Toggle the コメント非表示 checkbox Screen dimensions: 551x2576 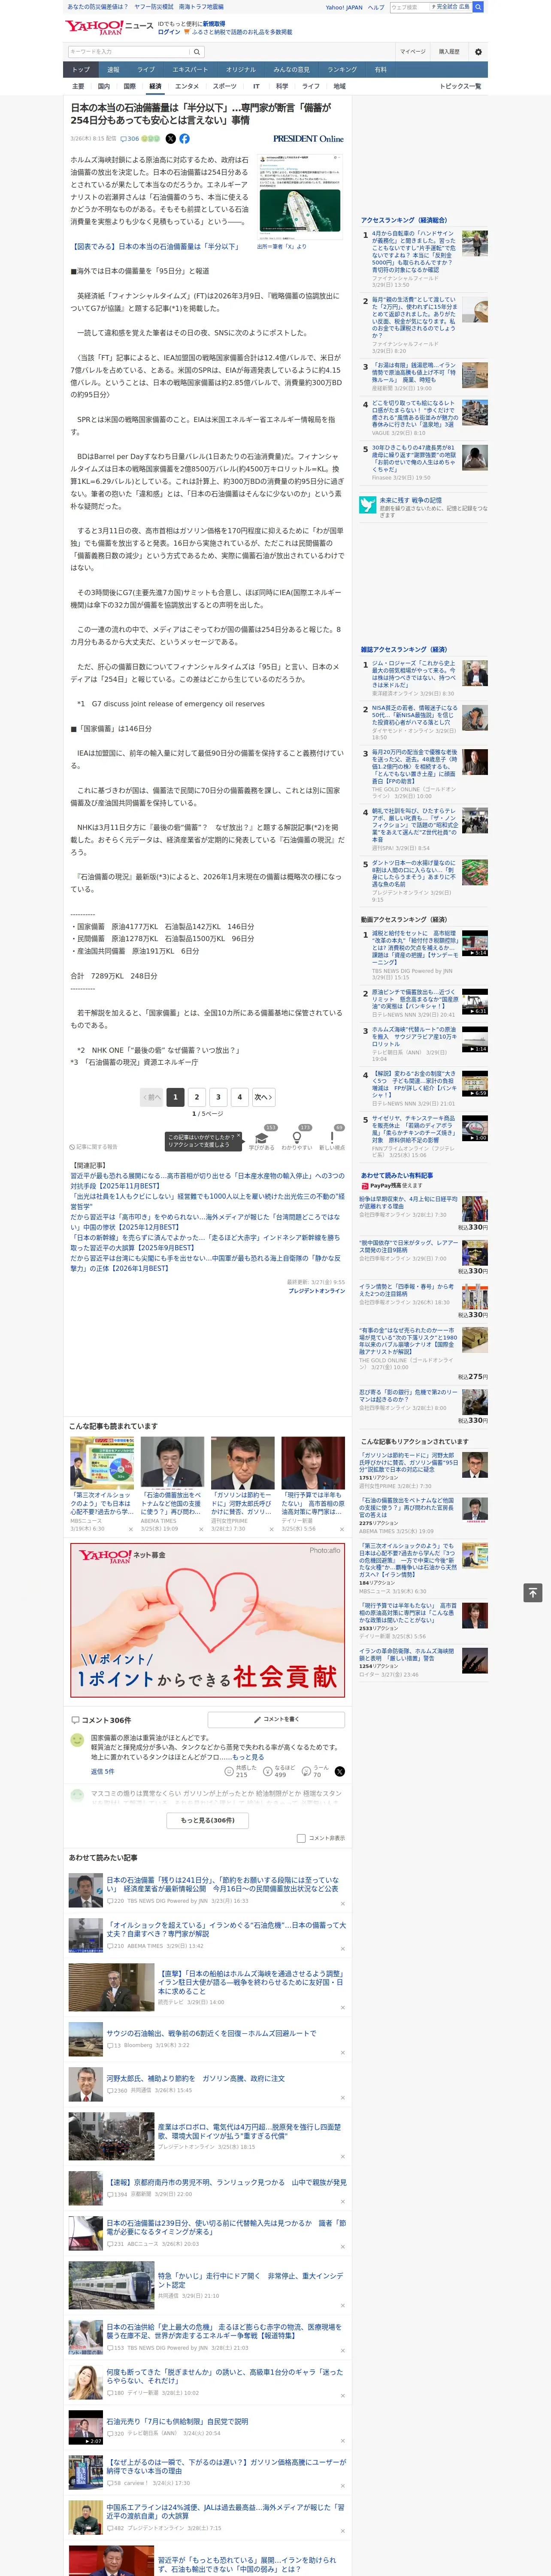pos(301,1838)
